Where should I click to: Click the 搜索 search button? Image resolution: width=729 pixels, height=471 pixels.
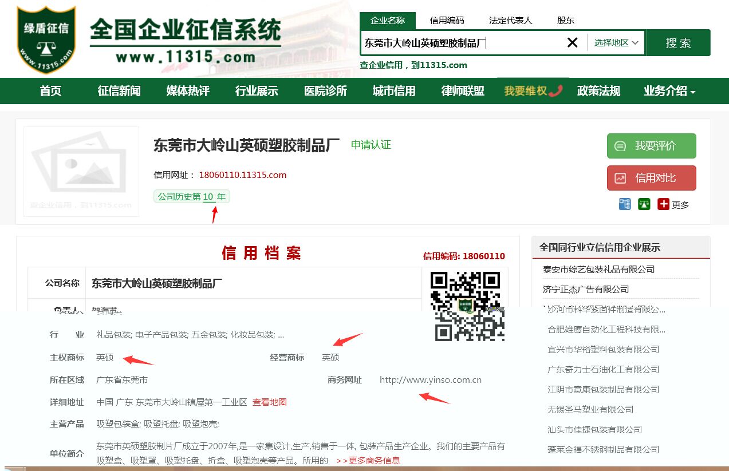tap(678, 42)
